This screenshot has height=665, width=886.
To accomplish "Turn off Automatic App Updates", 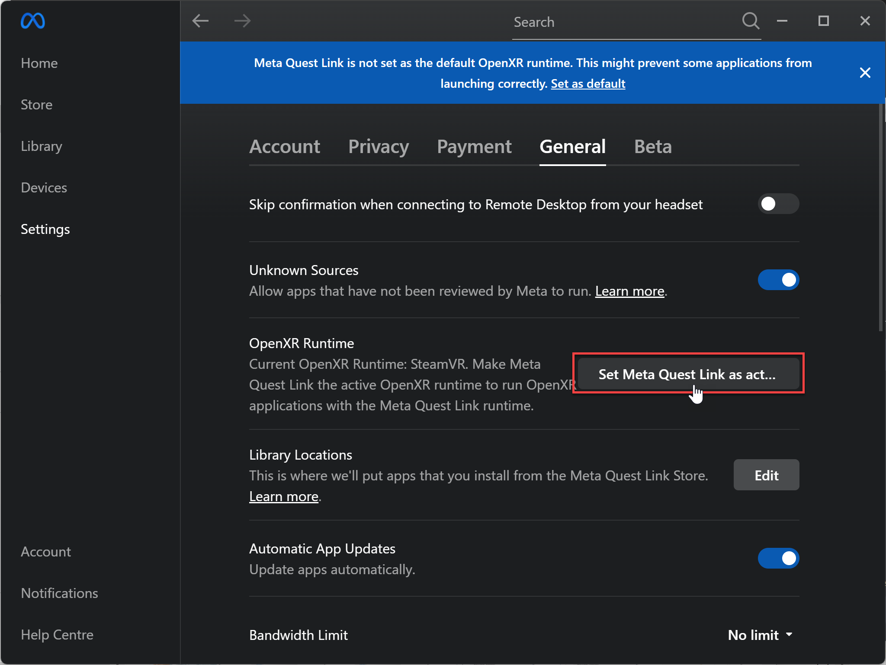I will pos(778,558).
